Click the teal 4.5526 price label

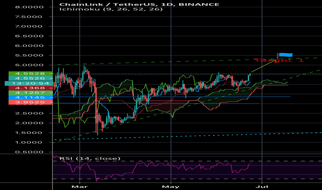point(31,78)
